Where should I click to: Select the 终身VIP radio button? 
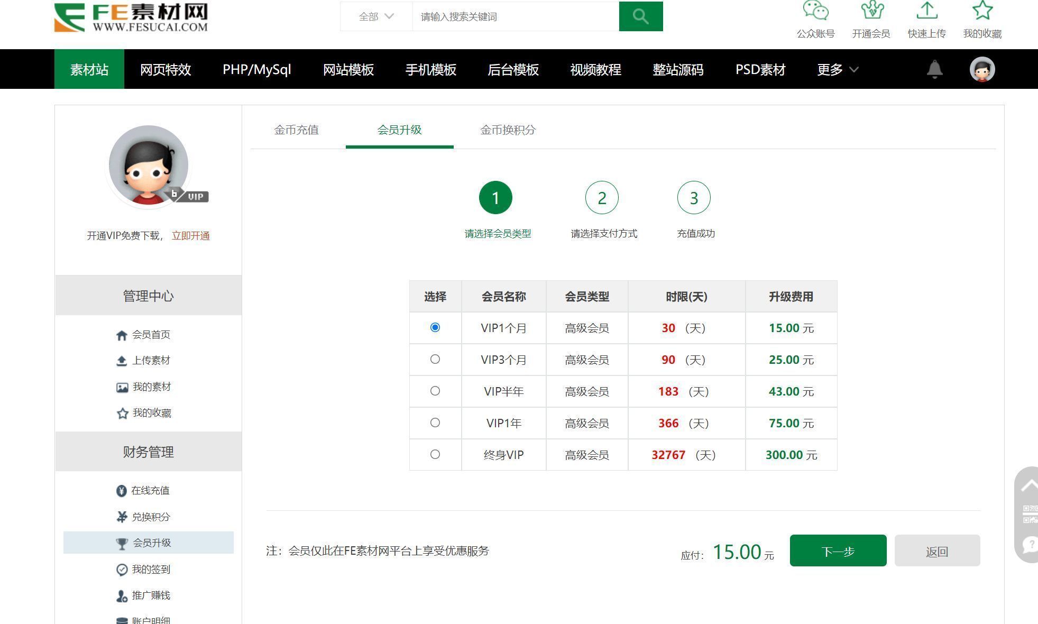pos(435,454)
